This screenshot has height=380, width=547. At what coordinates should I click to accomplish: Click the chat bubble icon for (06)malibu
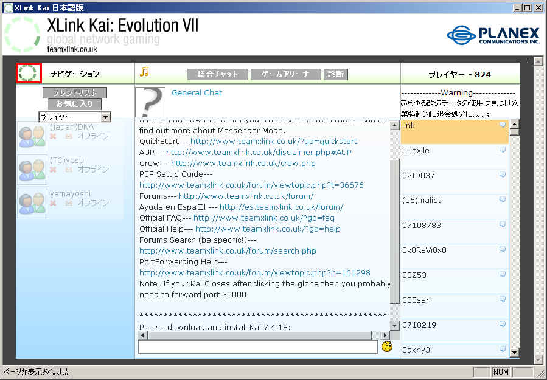tap(503, 200)
